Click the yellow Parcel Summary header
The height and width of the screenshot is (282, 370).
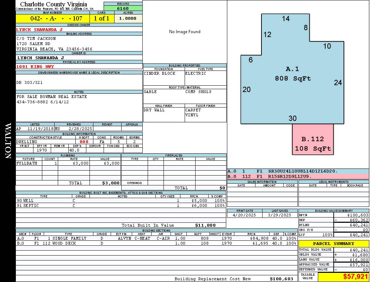click(333, 244)
